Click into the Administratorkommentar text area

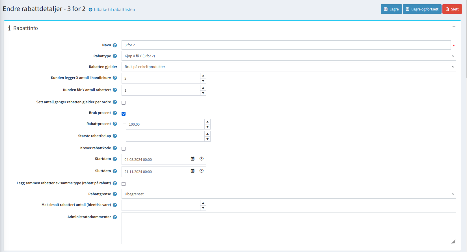coord(288,228)
